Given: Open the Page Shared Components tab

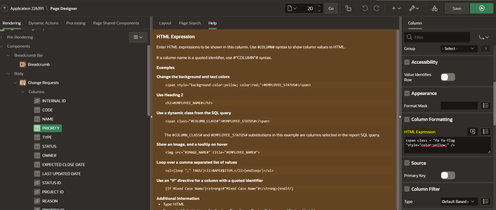Looking at the screenshot, I should [116, 23].
